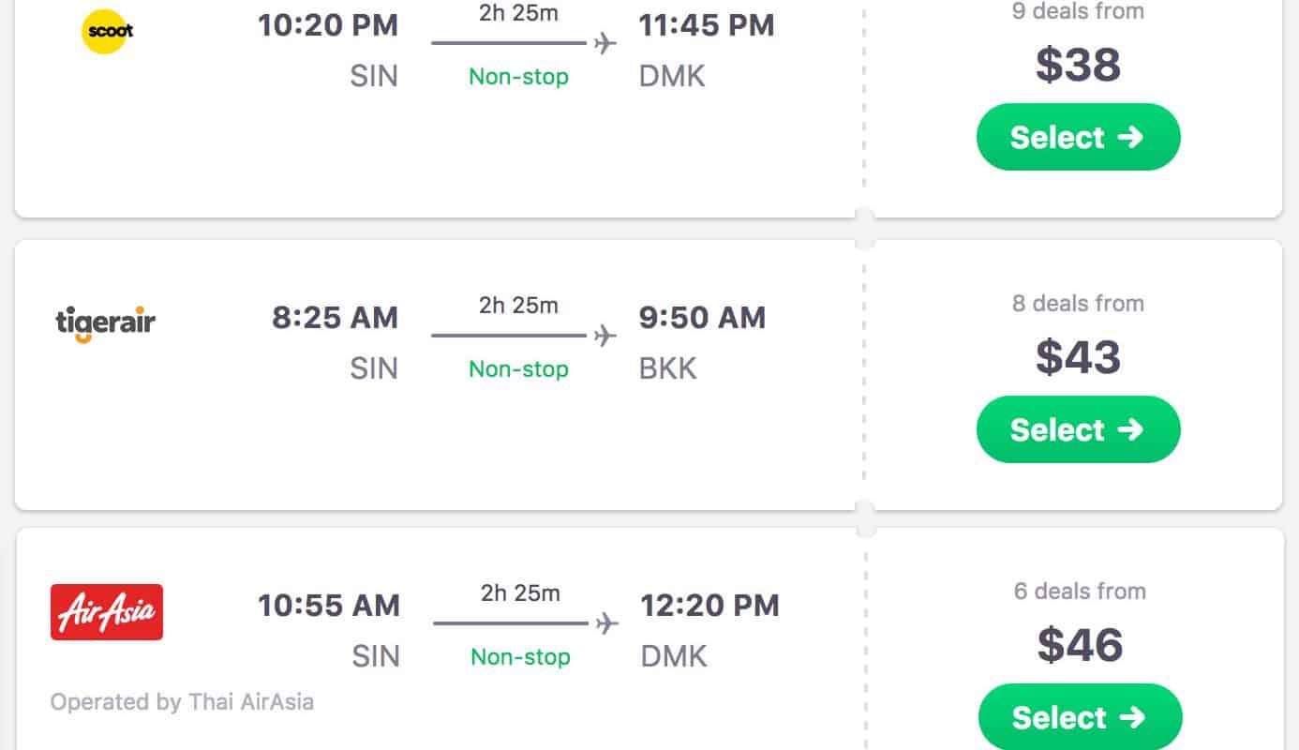Click the $46 price on AirAsia
Viewport: 1299px width, 750px height.
[x=1080, y=645]
